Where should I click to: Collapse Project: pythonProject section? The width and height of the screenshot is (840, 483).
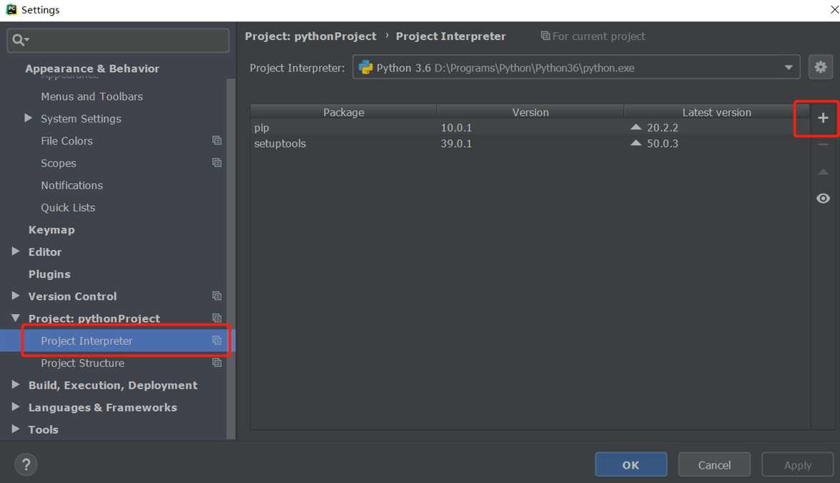coord(16,318)
